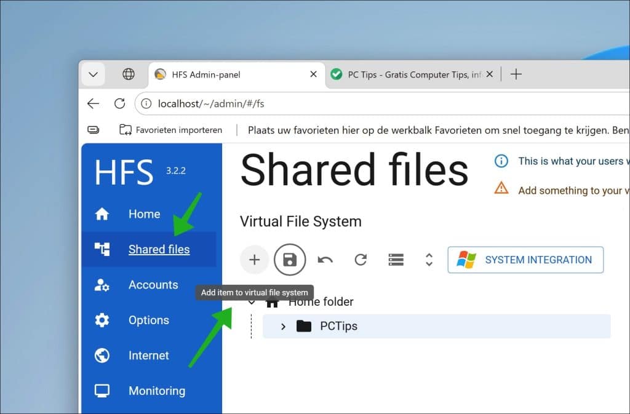The height and width of the screenshot is (414, 630).
Task: Reload the virtual file system list
Action: (361, 260)
